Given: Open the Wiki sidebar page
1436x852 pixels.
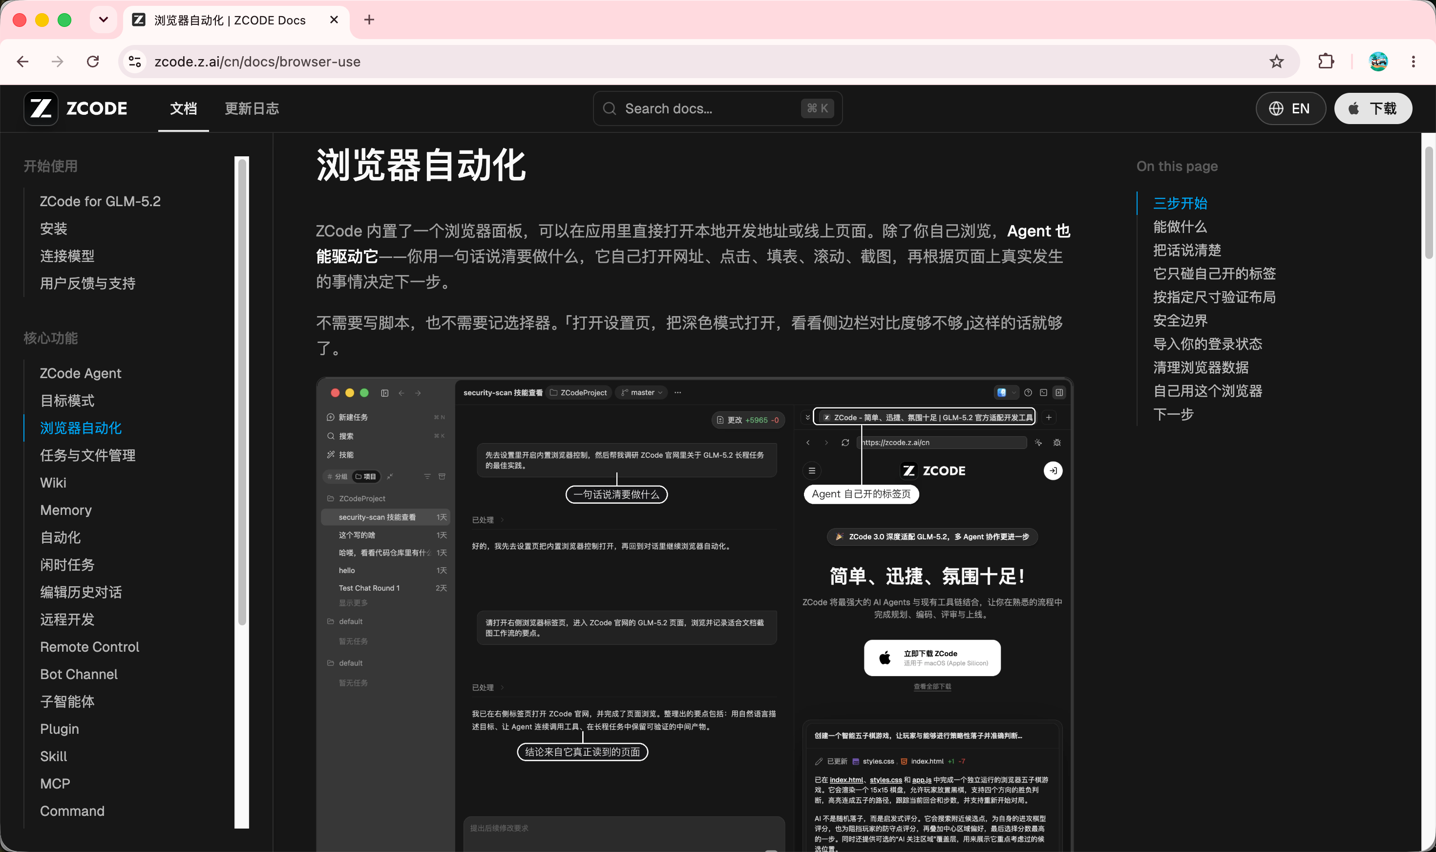Looking at the screenshot, I should coord(53,483).
